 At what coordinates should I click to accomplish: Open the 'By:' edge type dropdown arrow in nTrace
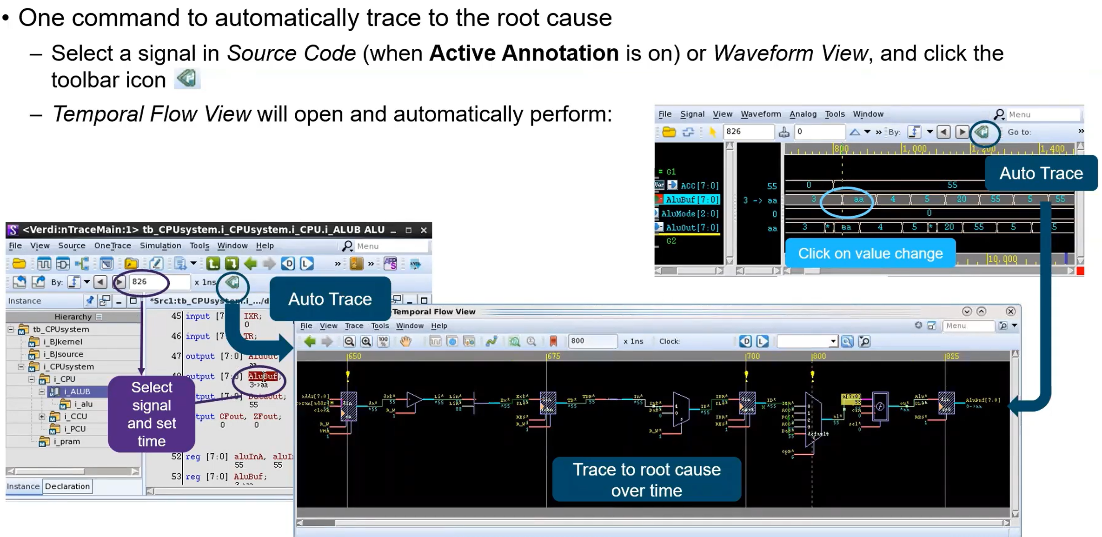coord(87,282)
